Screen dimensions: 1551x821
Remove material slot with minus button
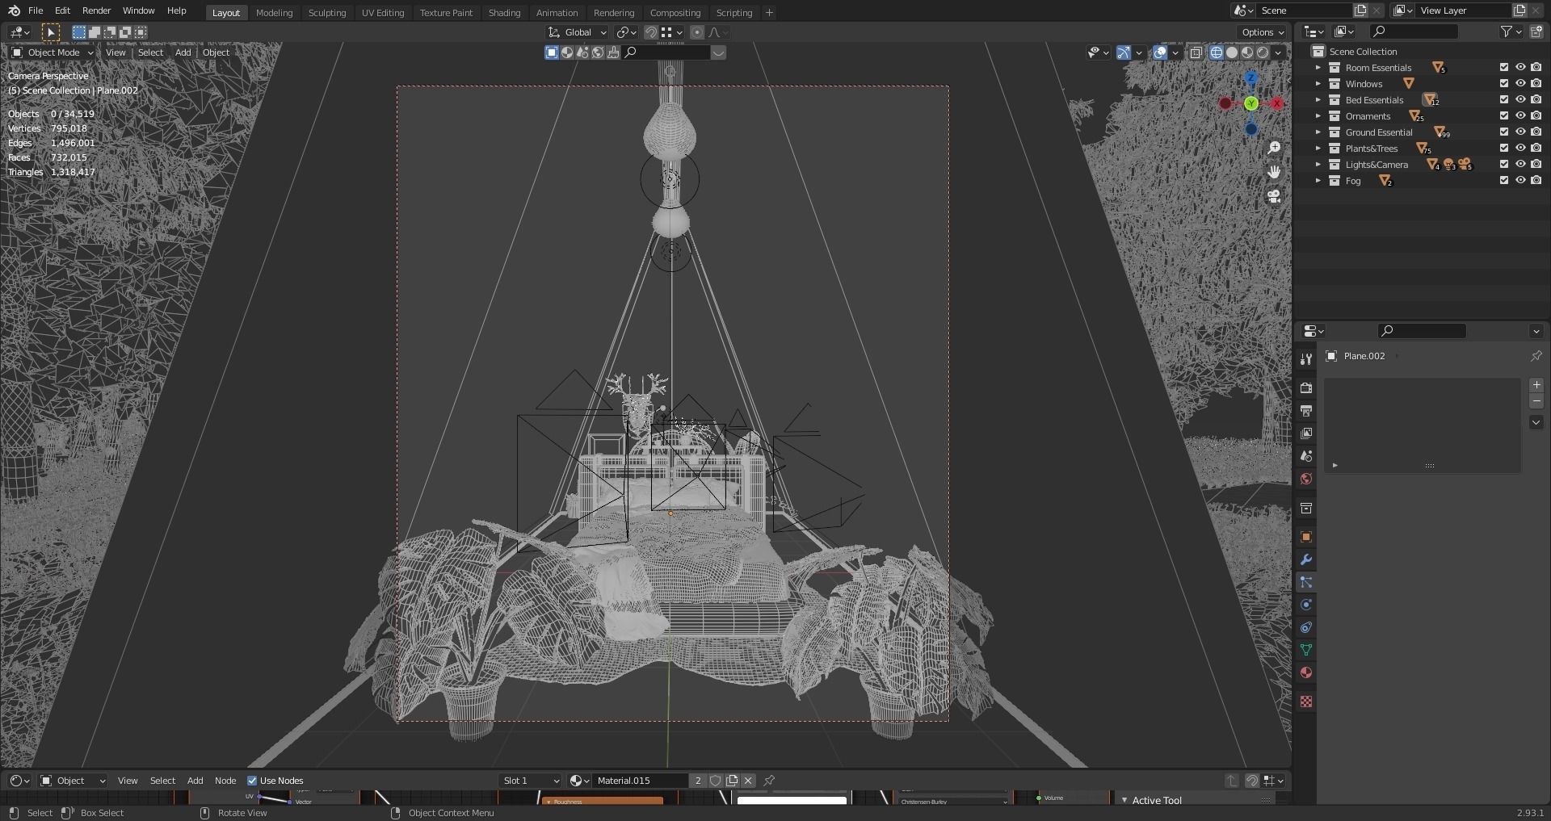(1536, 401)
